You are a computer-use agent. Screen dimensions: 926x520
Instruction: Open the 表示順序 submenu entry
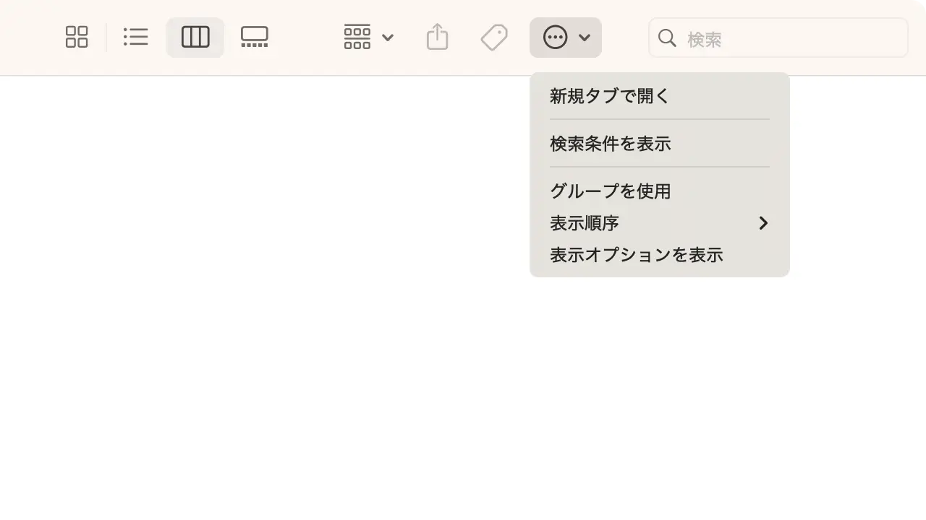pos(585,223)
